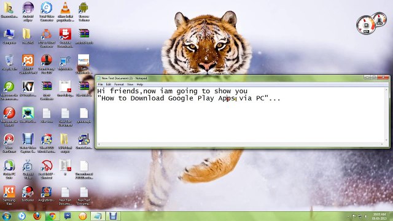Select the orange XAMPP Control Panel icon

click(x=28, y=64)
